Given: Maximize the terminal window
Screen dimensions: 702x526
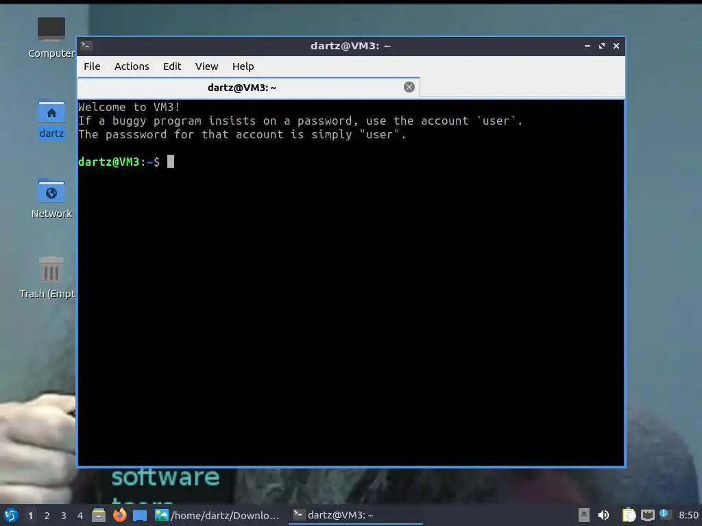Looking at the screenshot, I should coord(602,46).
